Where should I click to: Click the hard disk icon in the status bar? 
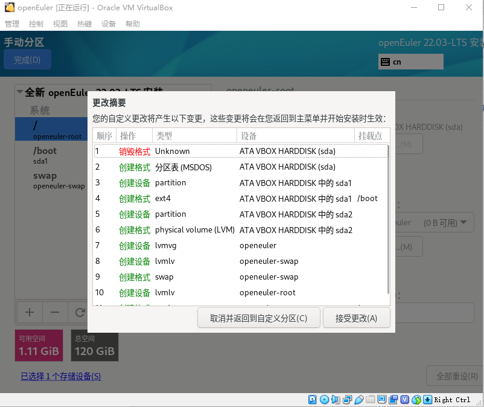click(x=311, y=399)
